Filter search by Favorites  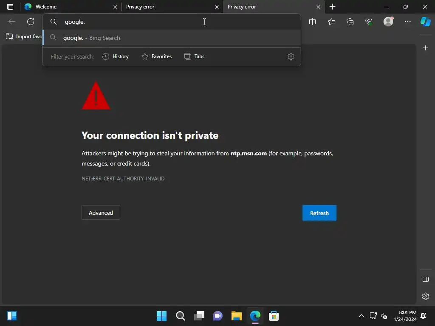click(x=156, y=56)
